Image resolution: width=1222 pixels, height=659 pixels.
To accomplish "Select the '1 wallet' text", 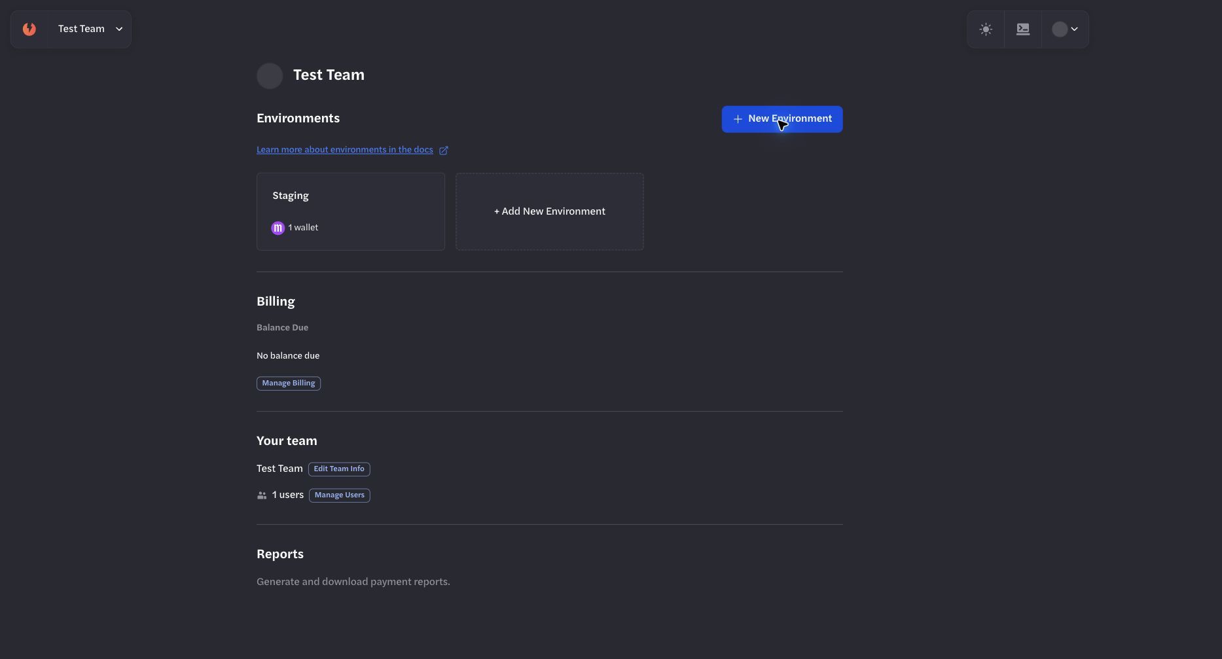I will tap(303, 228).
